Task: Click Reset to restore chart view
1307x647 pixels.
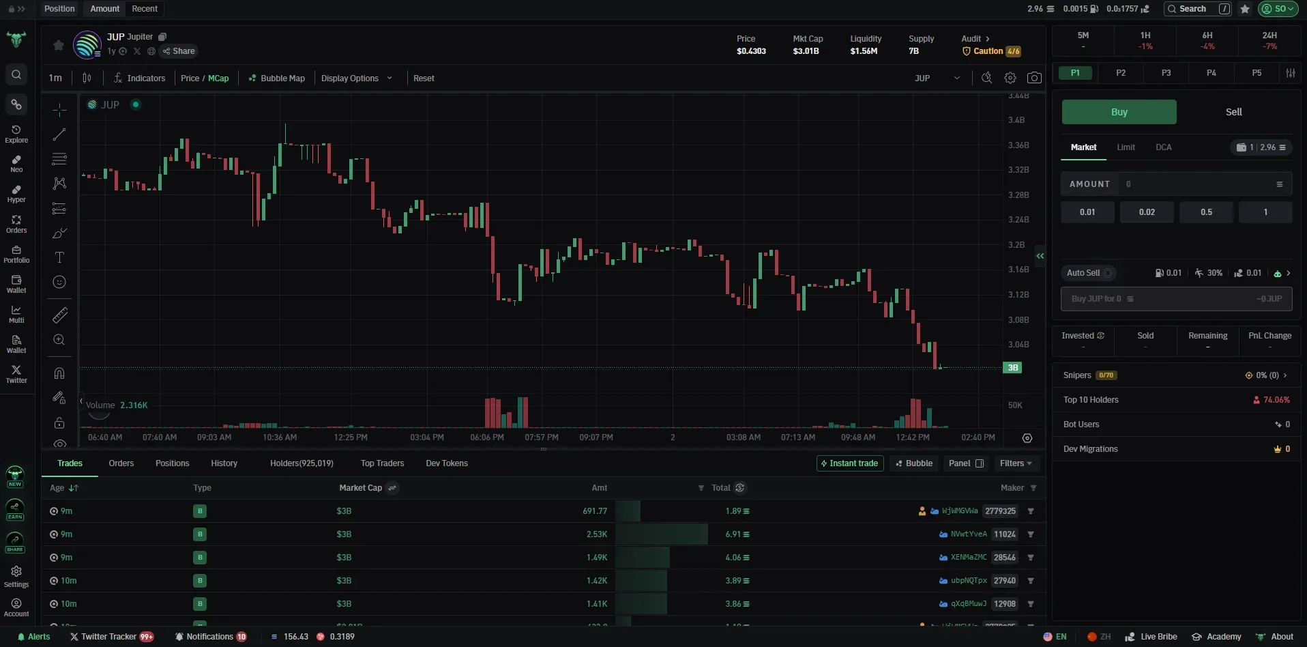Action: 423,78
